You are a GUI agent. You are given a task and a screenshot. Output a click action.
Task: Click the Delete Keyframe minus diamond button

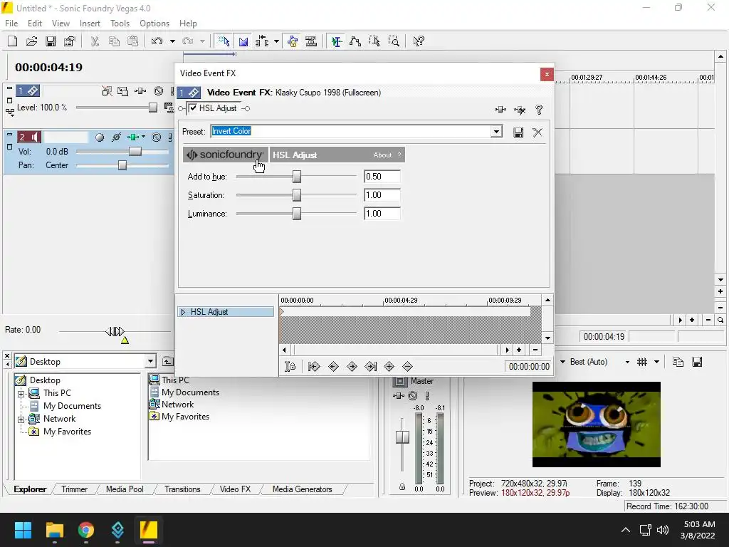(407, 367)
